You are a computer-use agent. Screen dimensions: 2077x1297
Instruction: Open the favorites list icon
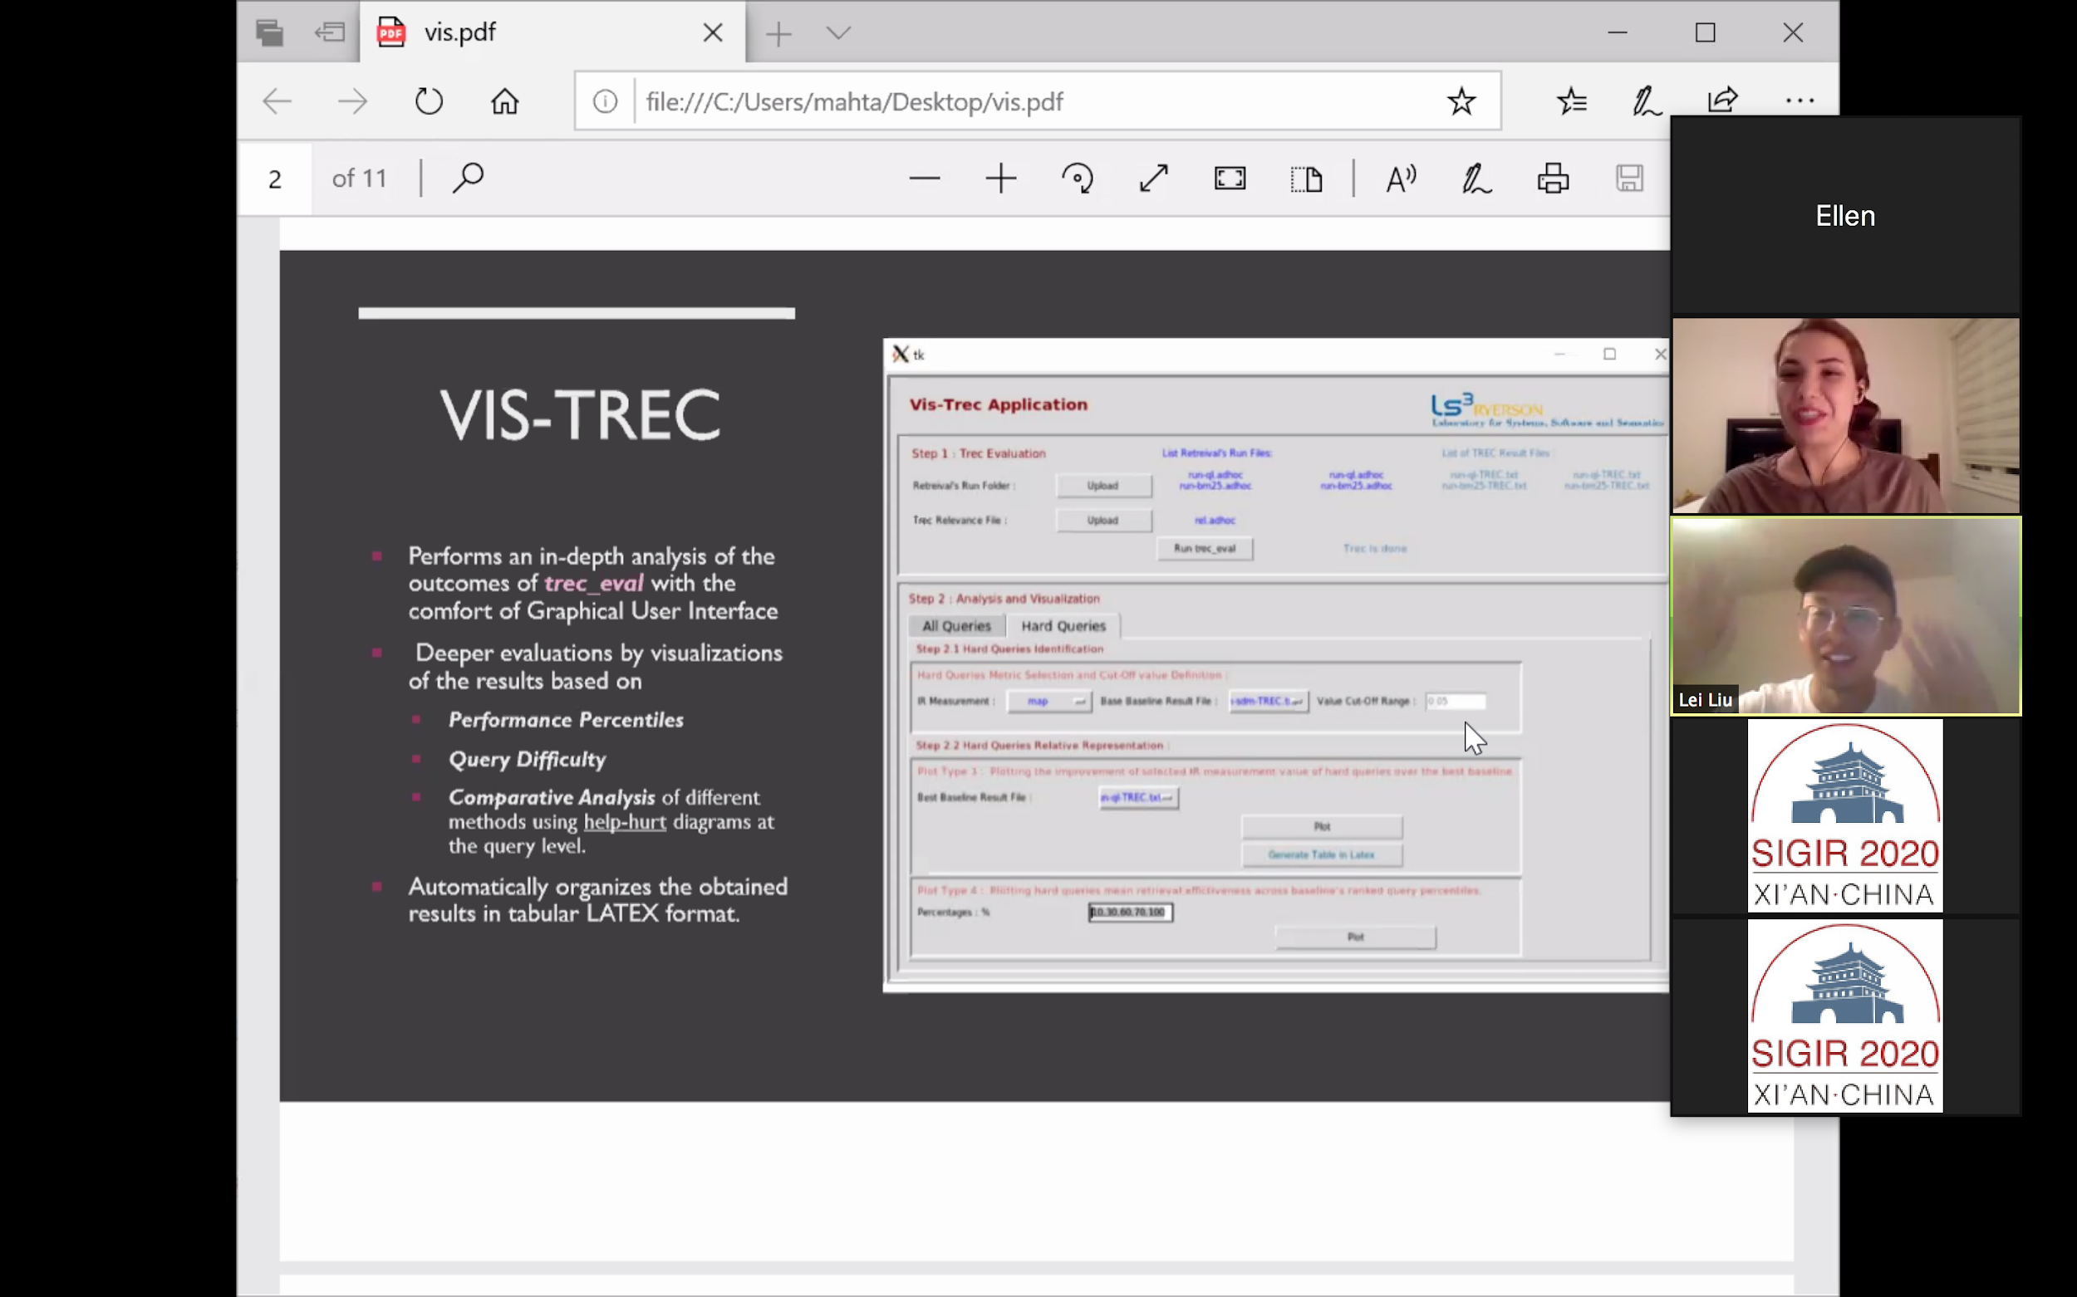tap(1572, 102)
